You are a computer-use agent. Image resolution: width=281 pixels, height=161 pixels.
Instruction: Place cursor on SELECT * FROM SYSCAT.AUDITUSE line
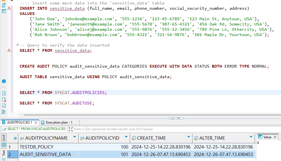tap(57, 103)
